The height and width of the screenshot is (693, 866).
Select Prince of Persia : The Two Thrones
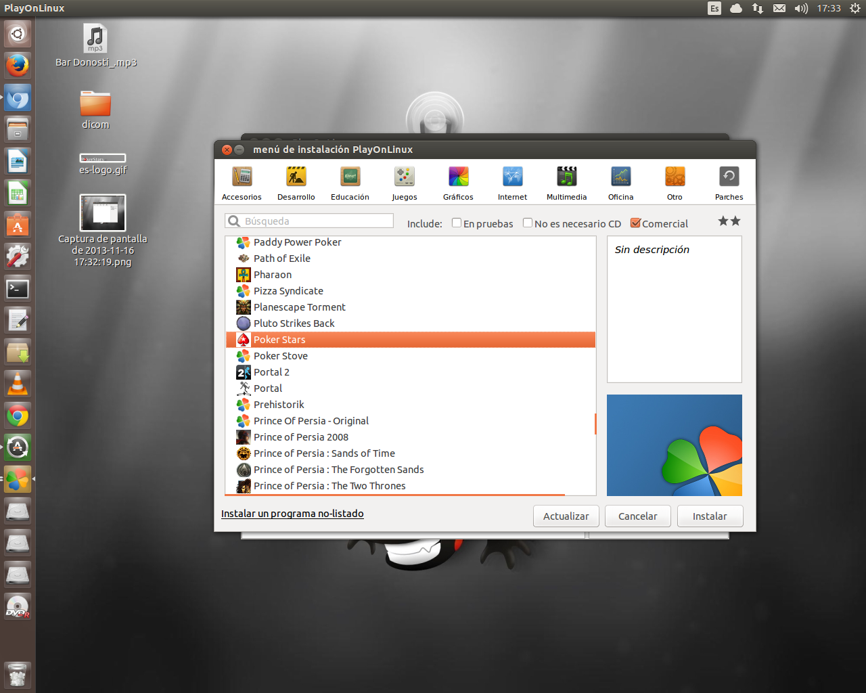pyautogui.click(x=410, y=486)
